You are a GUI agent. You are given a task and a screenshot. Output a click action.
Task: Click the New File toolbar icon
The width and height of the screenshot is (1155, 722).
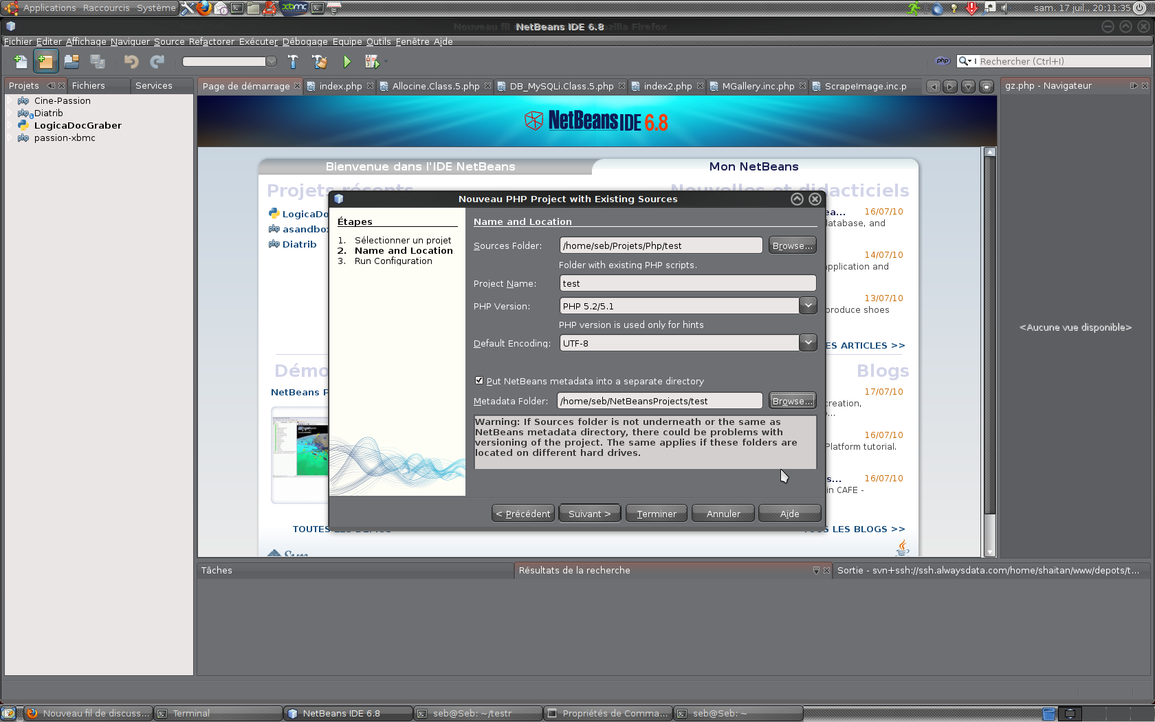(21, 61)
